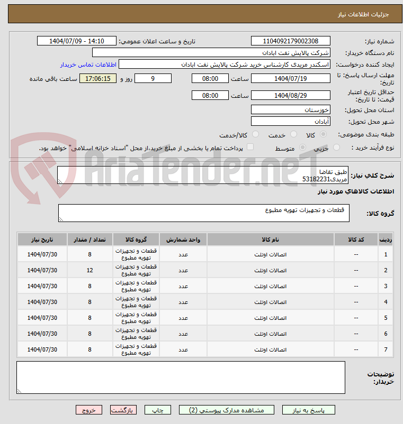This screenshot has height=424, width=403.
Task: Click the announcement date field 1404/07/09 - 14:10
Action: pyautogui.click(x=77, y=41)
